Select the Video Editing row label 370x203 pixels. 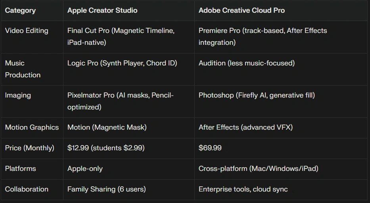(x=27, y=31)
